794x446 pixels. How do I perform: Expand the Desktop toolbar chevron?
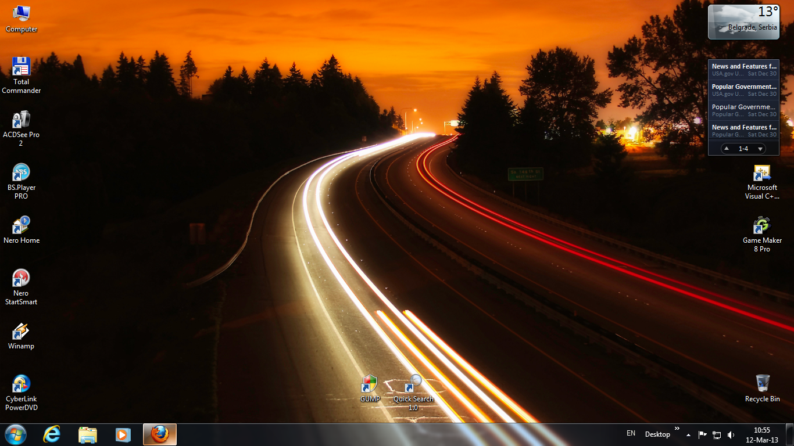[x=677, y=429]
